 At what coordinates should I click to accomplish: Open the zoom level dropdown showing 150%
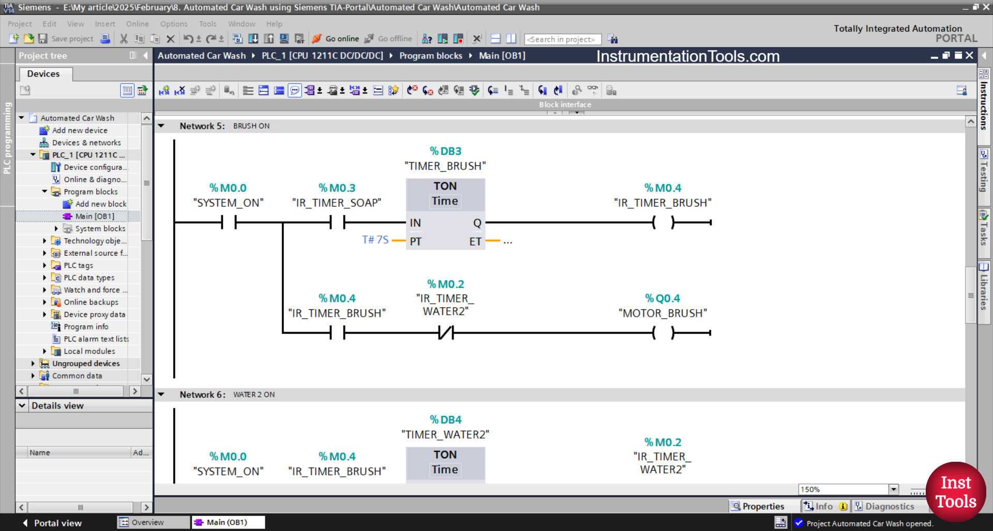pos(893,489)
